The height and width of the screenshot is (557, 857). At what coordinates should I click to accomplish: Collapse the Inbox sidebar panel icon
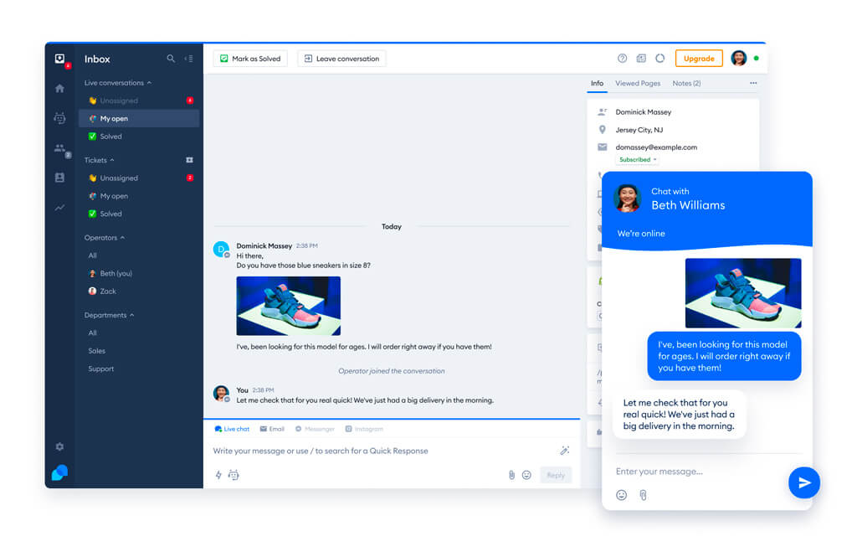click(x=188, y=59)
